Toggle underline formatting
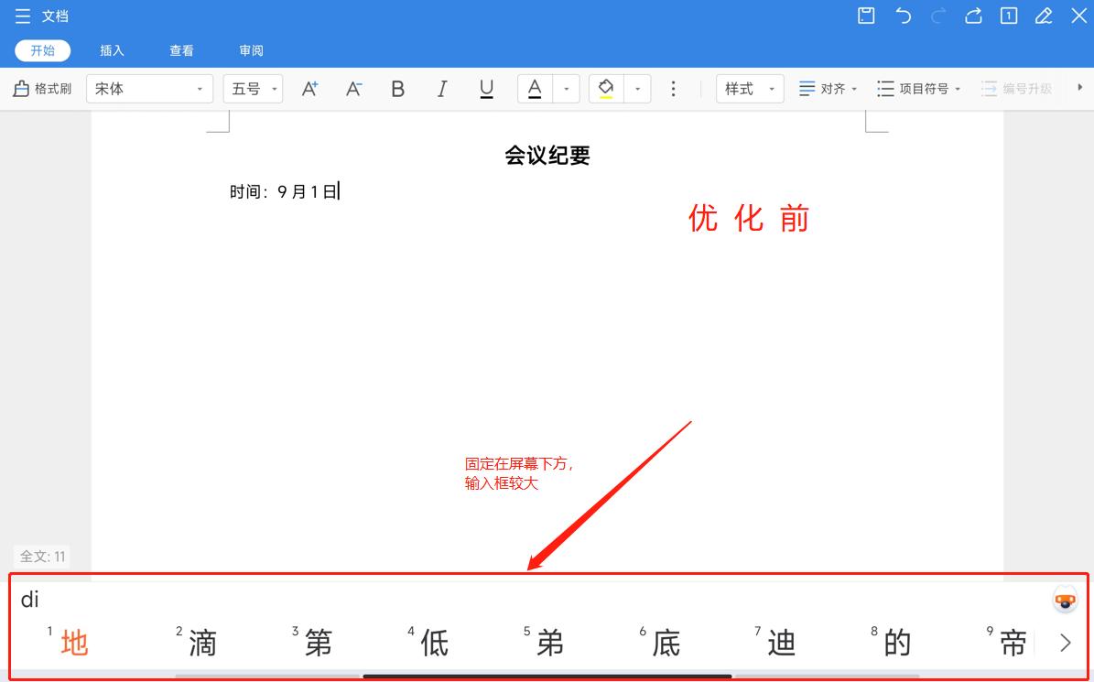Viewport: 1094px width, 682px height. (486, 88)
